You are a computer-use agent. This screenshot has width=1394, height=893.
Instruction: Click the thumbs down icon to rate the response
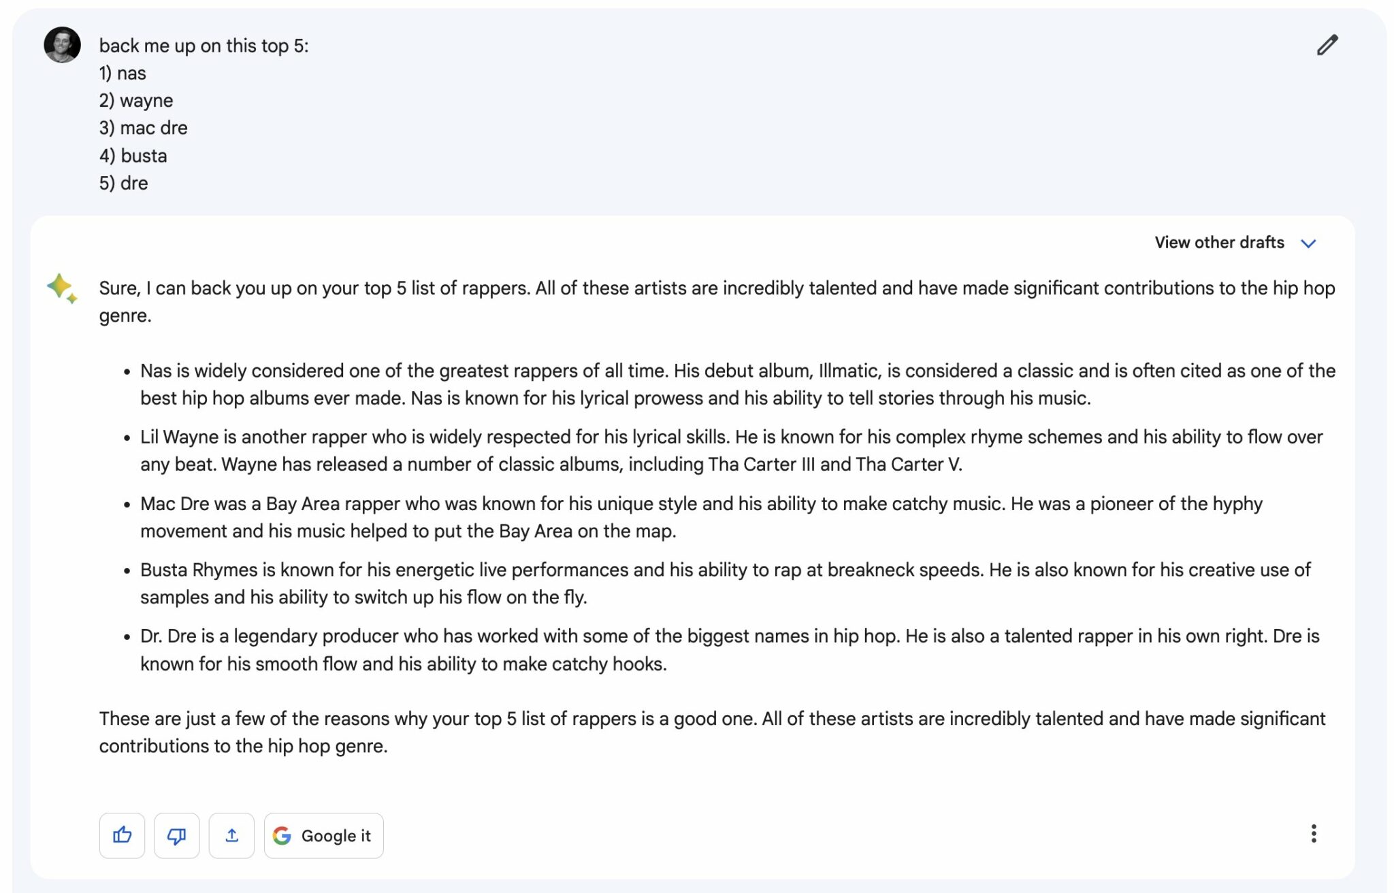177,835
